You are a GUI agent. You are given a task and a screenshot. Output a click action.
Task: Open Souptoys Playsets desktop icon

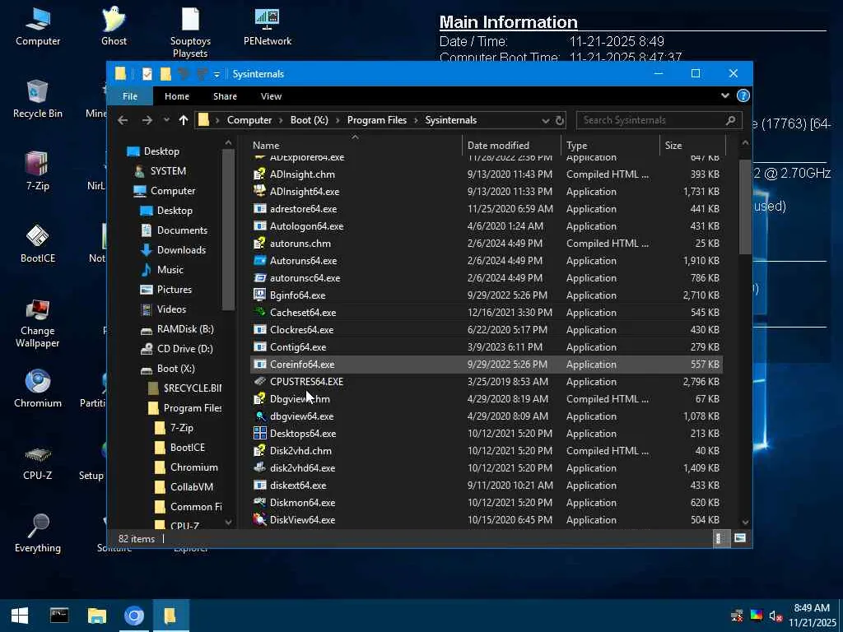pos(190,32)
